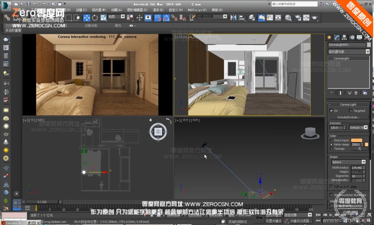Open the 修改器(M) menu
The image size is (374, 225).
pyautogui.click(x=99, y=10)
